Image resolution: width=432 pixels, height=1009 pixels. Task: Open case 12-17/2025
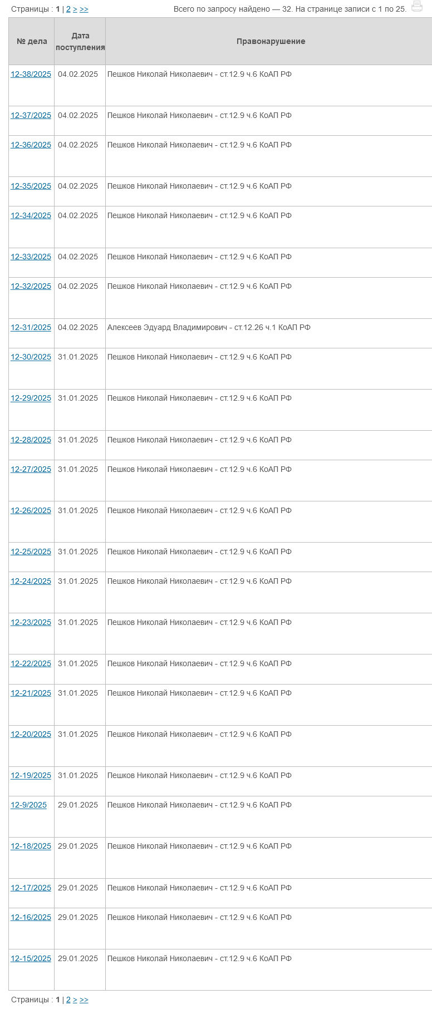31,888
